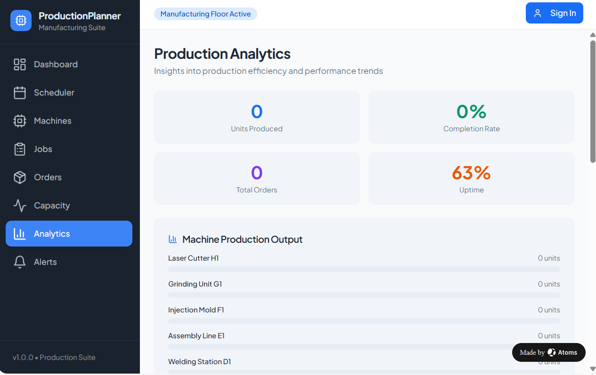Click the Machines CPU icon
Image resolution: width=596 pixels, height=375 pixels.
pos(20,121)
